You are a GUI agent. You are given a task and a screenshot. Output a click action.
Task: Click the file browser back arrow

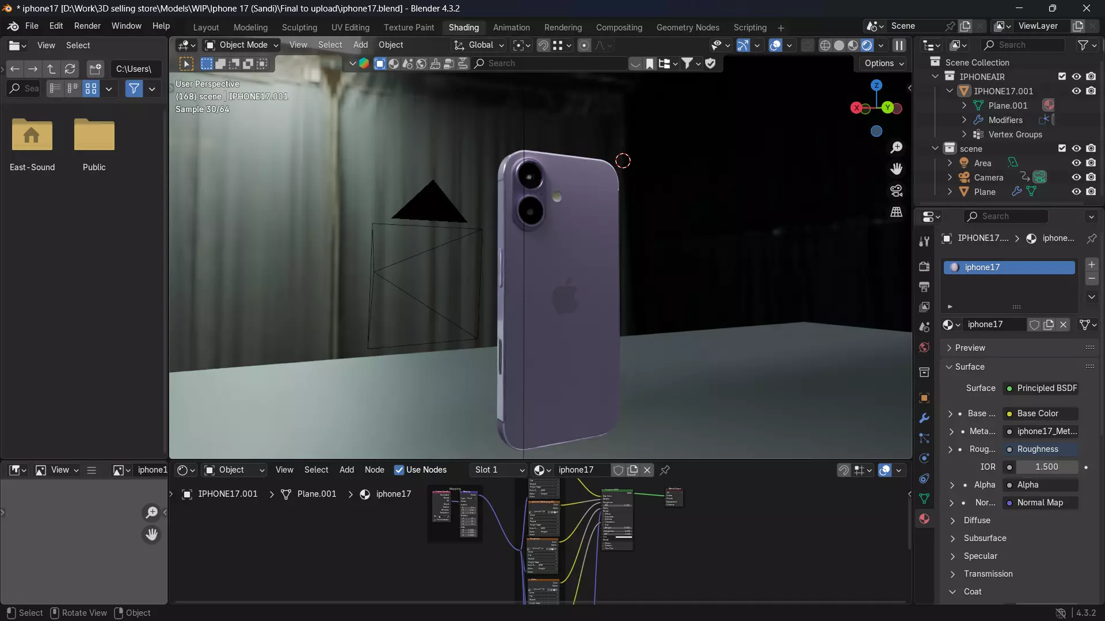[x=15, y=69]
